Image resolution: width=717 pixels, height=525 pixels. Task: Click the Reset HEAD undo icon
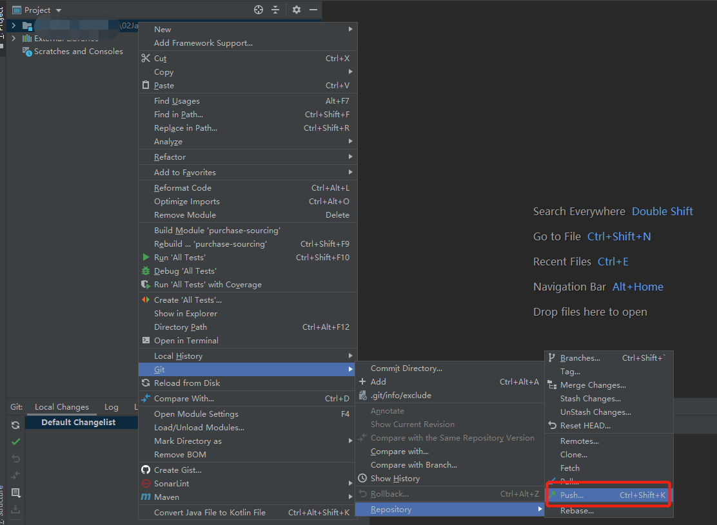[553, 425]
